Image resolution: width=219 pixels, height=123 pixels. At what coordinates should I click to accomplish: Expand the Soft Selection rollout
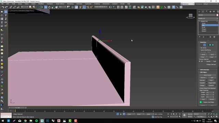[x=205, y=70]
